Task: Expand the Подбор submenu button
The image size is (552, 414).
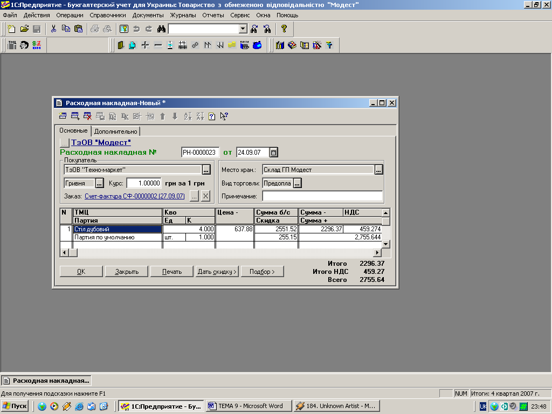Action: click(x=263, y=272)
